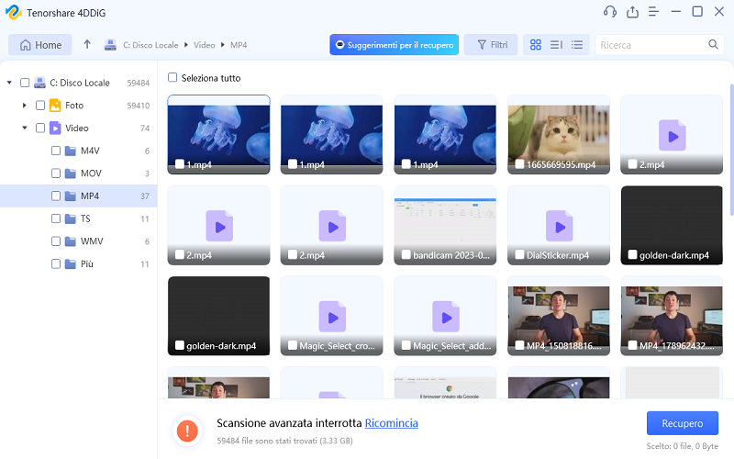
Task: Click the up-arrow parent folder icon
Action: click(87, 45)
